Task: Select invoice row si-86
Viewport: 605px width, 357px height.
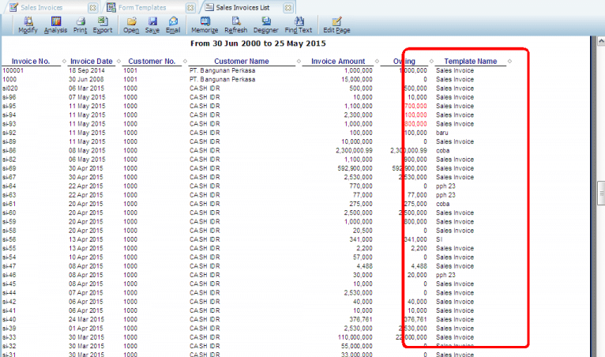Action: 10,150
